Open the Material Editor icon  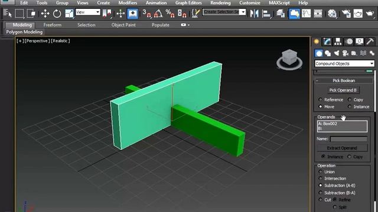[332, 13]
